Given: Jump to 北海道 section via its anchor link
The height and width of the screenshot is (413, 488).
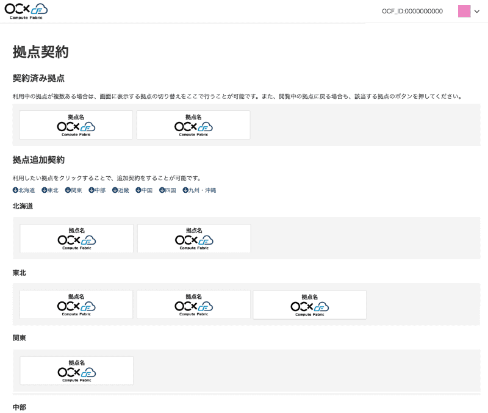Looking at the screenshot, I should (26, 190).
